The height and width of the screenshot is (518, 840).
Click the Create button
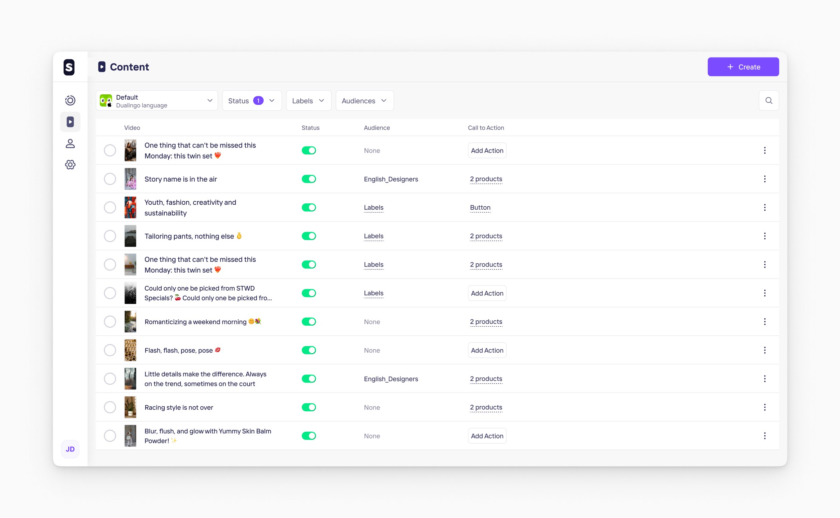[x=743, y=67]
